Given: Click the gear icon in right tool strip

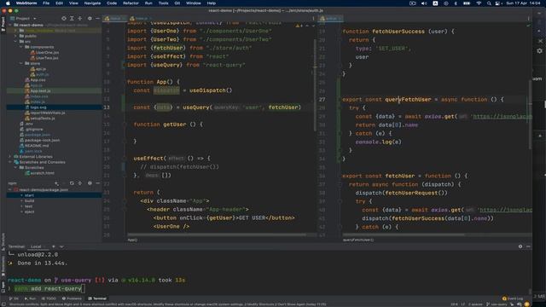Looking at the screenshot, I should 540,51.
